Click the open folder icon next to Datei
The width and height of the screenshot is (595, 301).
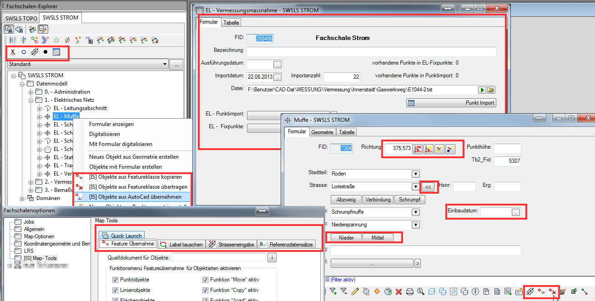point(491,90)
